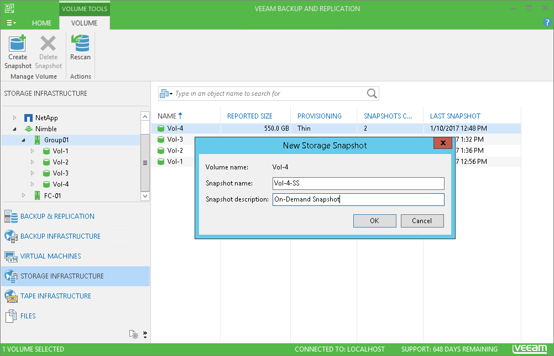The width and height of the screenshot is (554, 356).
Task: Expand the Vol-1 tree node
Action: pyautogui.click(x=32, y=151)
